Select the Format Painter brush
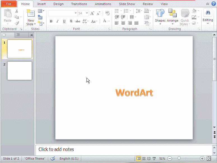Image resolution: width=217 pixels, height=163 pixels. (x=17, y=23)
